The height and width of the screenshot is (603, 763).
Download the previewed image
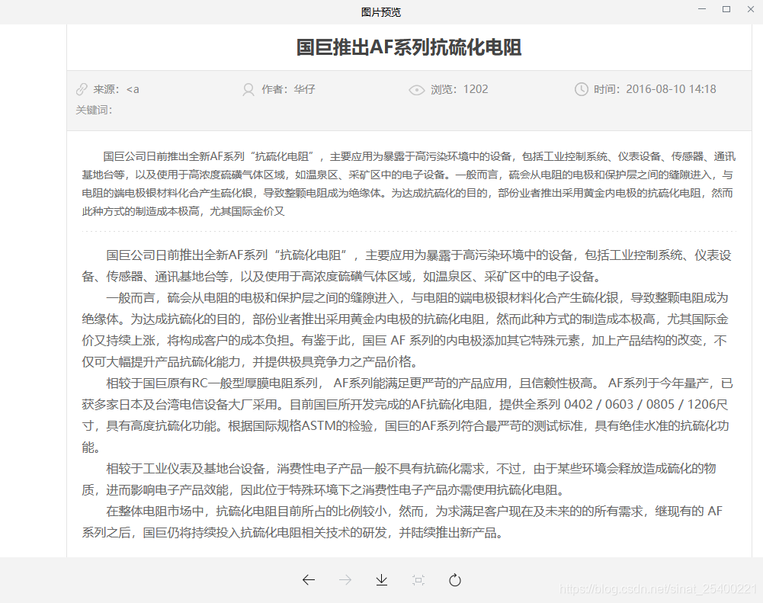point(381,579)
